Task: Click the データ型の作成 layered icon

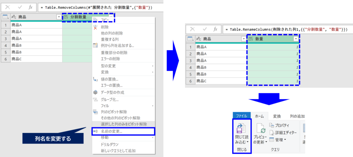Action: click(95, 92)
